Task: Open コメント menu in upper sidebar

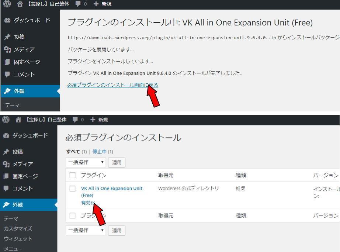Action: pyautogui.click(x=30, y=75)
